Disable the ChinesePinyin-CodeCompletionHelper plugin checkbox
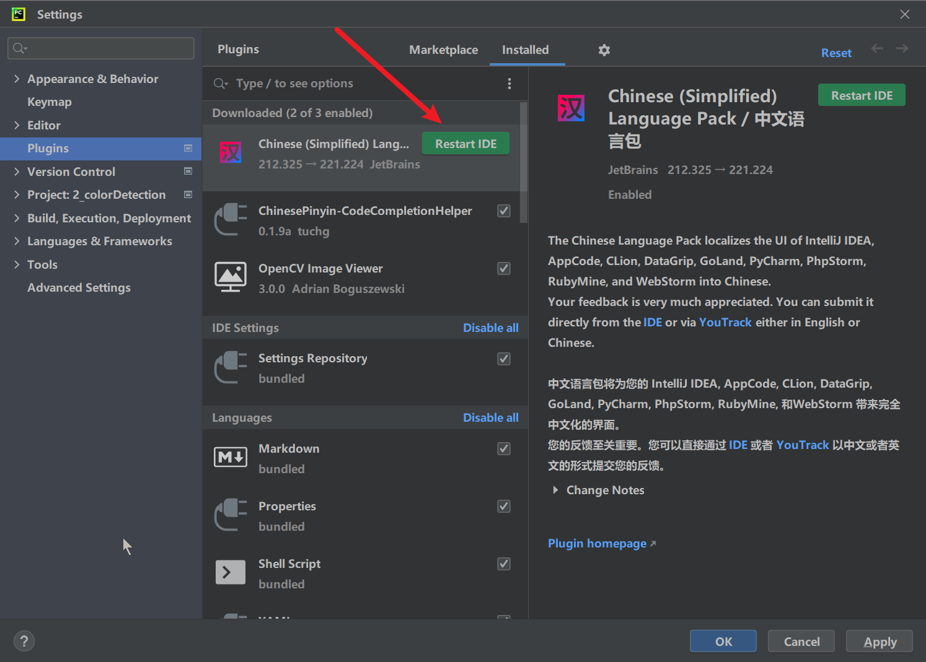The width and height of the screenshot is (926, 662). click(504, 211)
